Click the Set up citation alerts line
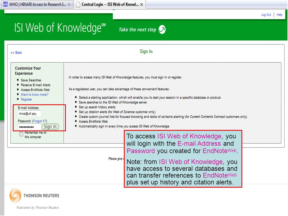The image size is (288, 216). 117,112
